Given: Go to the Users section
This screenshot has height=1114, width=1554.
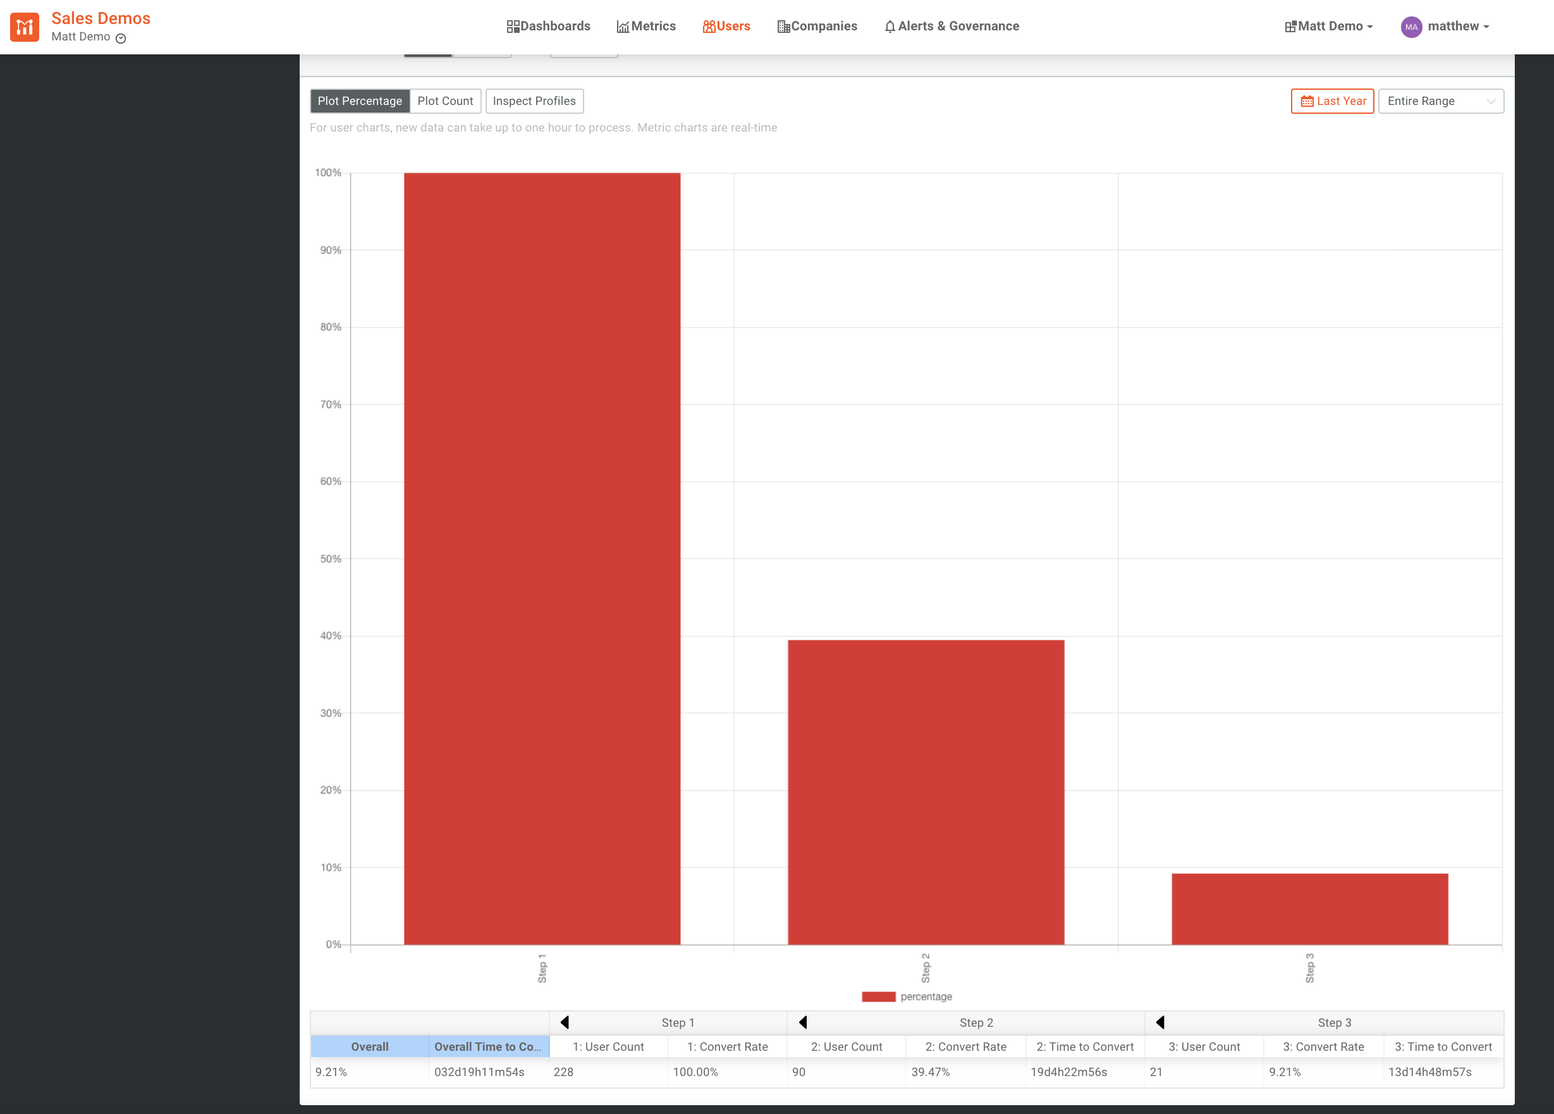Looking at the screenshot, I should [726, 26].
